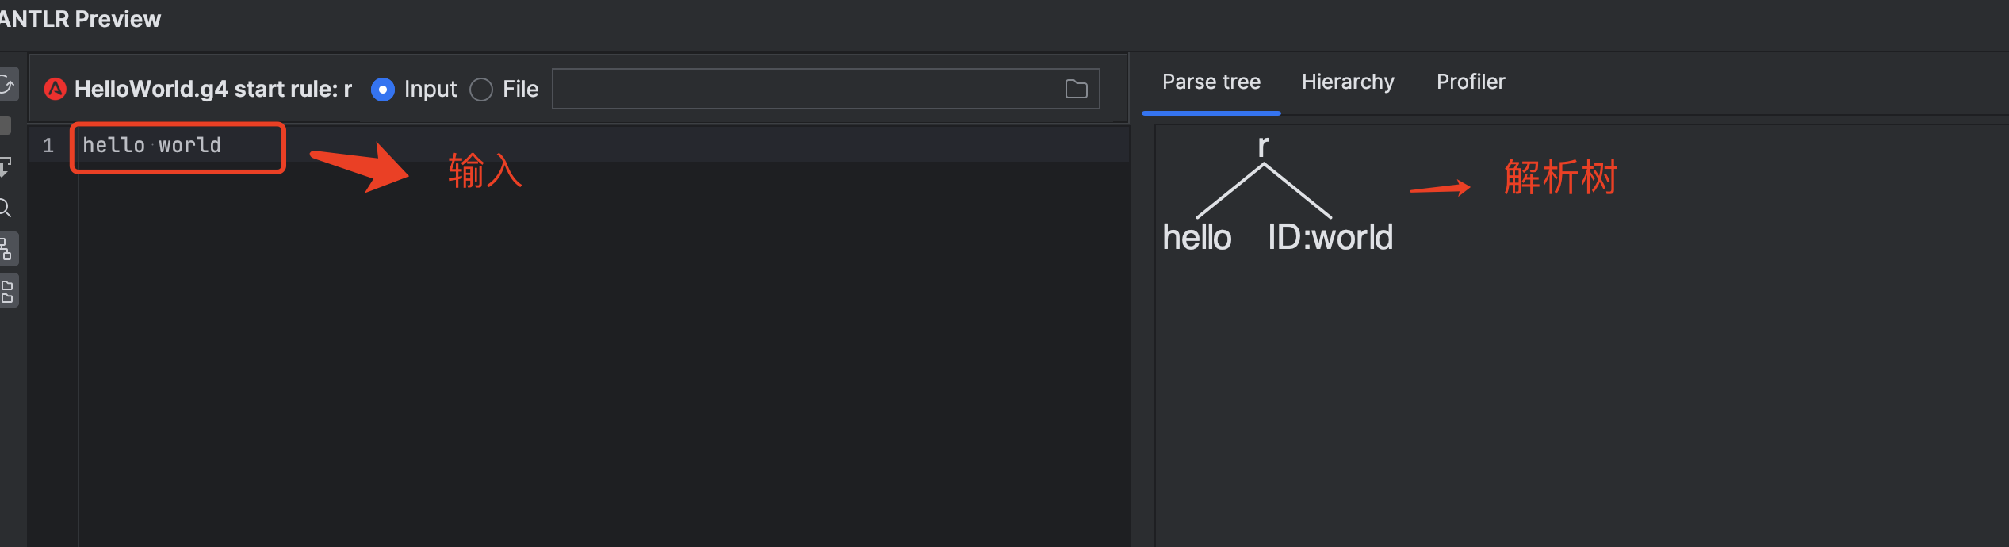Click the HelloWorld.g4 start rule label

tap(212, 89)
